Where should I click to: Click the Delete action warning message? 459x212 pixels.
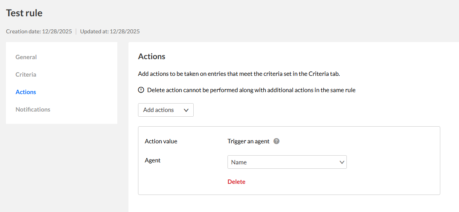[x=251, y=90]
